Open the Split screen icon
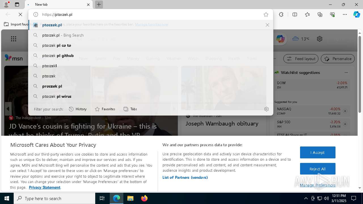This screenshot has height=204, width=363. coord(295,14)
